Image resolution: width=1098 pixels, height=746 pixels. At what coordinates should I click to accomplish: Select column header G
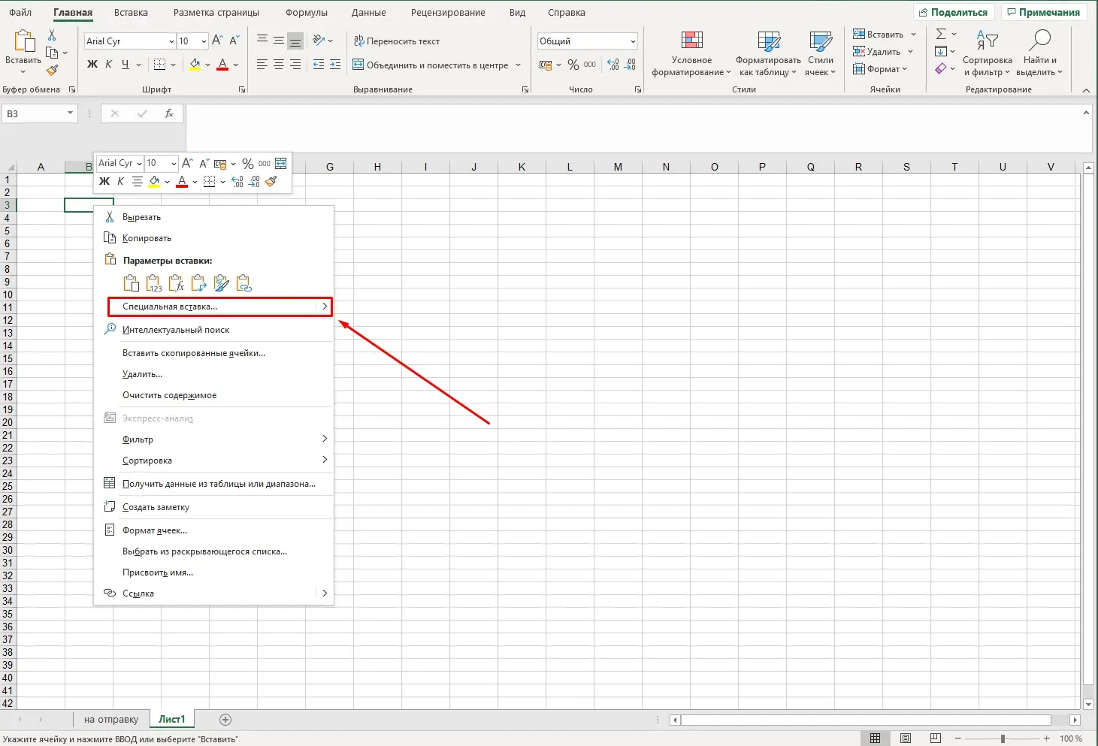coord(330,167)
